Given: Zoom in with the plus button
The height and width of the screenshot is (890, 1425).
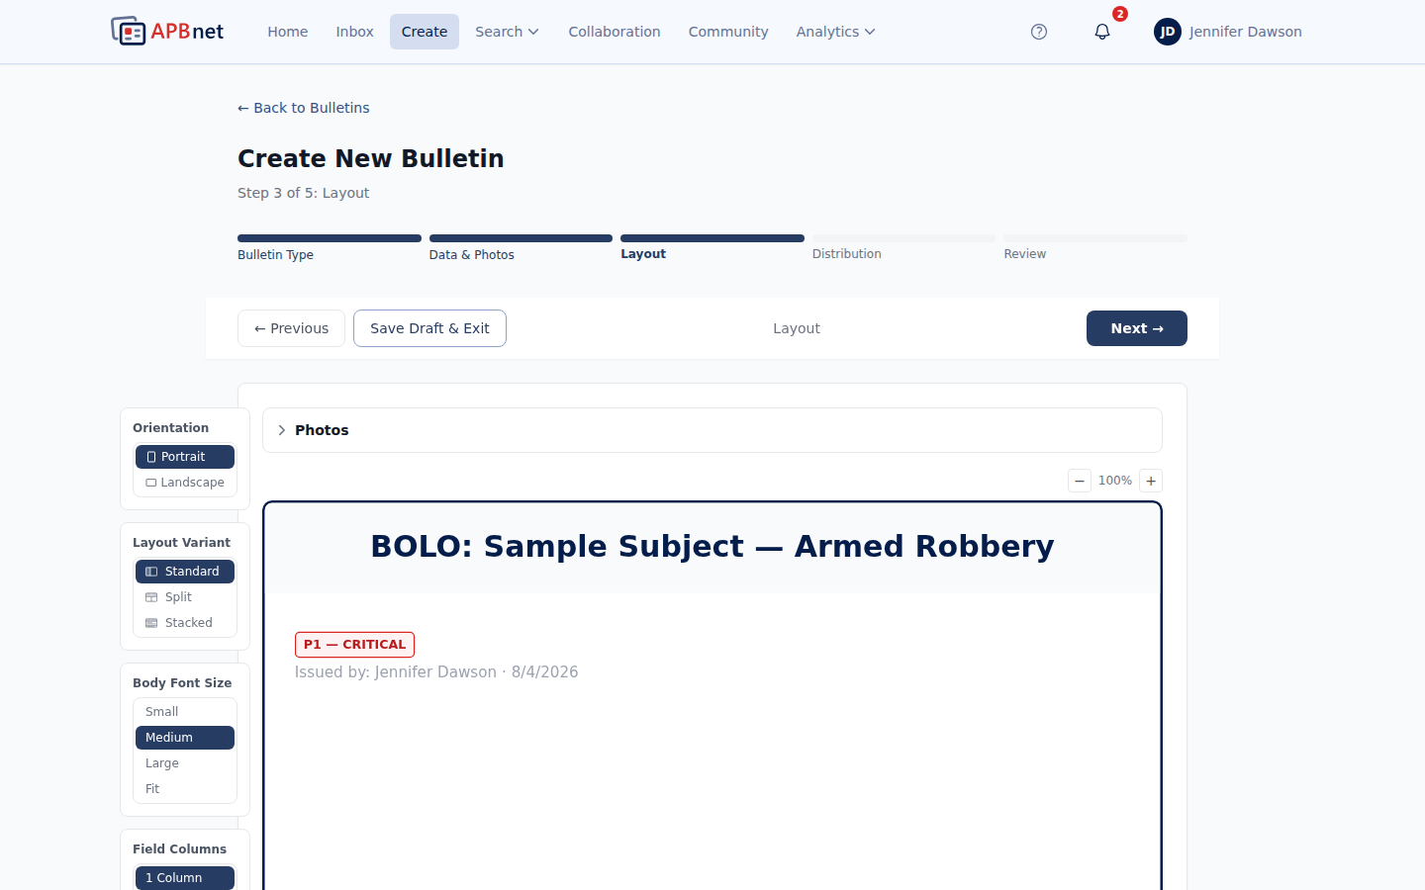Looking at the screenshot, I should tap(1151, 481).
